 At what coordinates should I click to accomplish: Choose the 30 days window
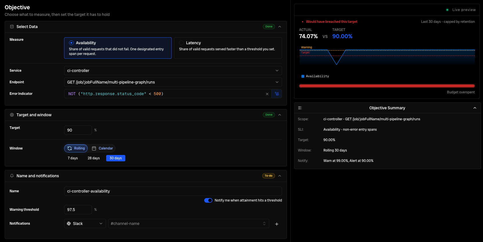[116, 158]
